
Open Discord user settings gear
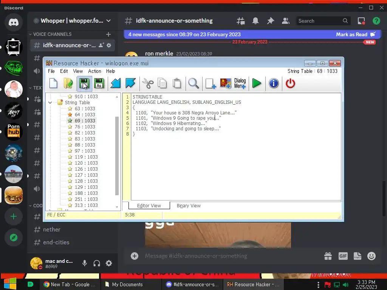pos(109,263)
